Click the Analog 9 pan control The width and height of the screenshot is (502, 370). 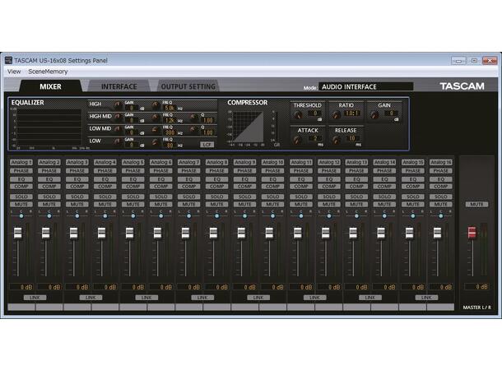click(245, 216)
